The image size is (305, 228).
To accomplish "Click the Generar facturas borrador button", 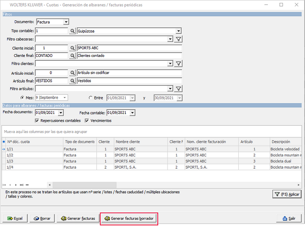I will pos(129,219).
